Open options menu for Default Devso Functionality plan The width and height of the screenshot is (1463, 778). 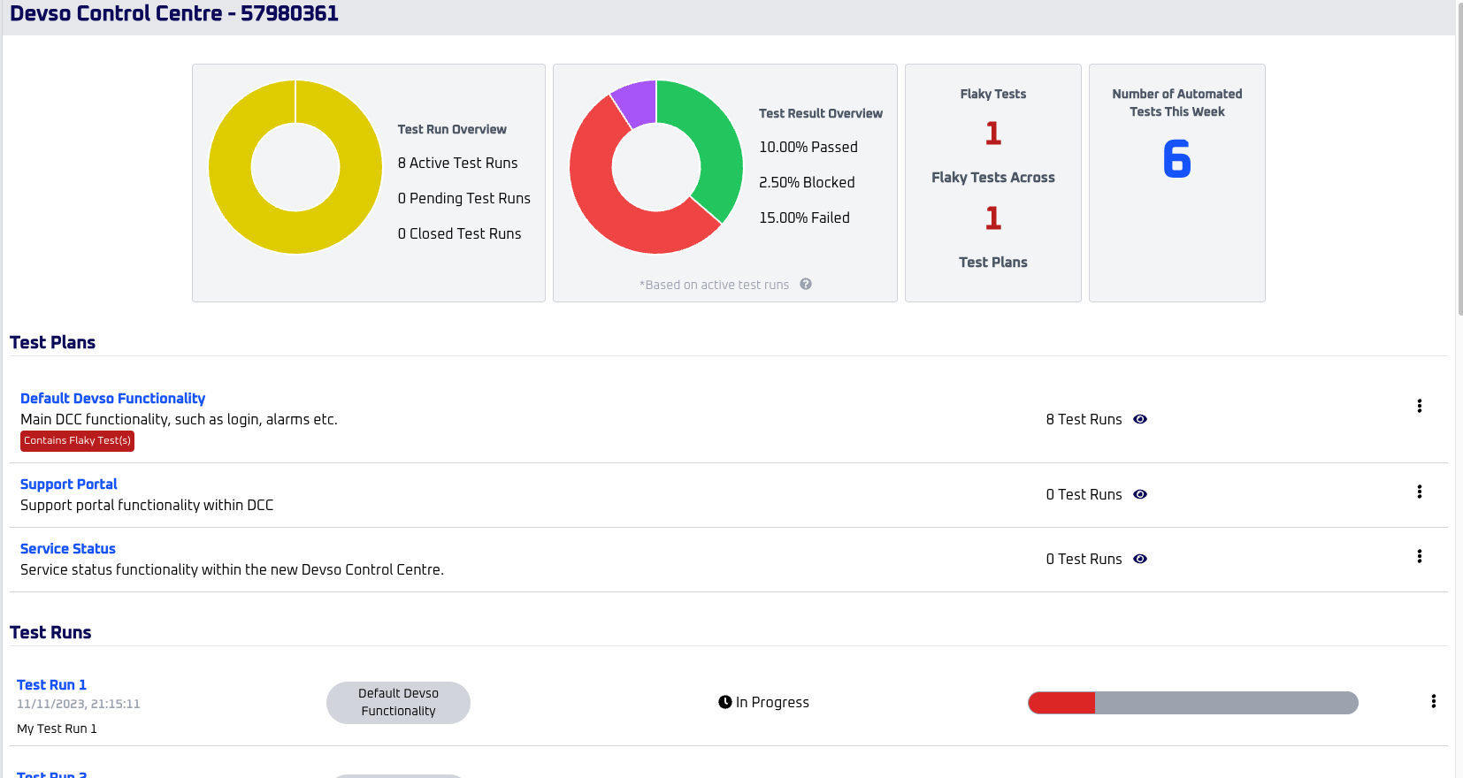tap(1420, 406)
